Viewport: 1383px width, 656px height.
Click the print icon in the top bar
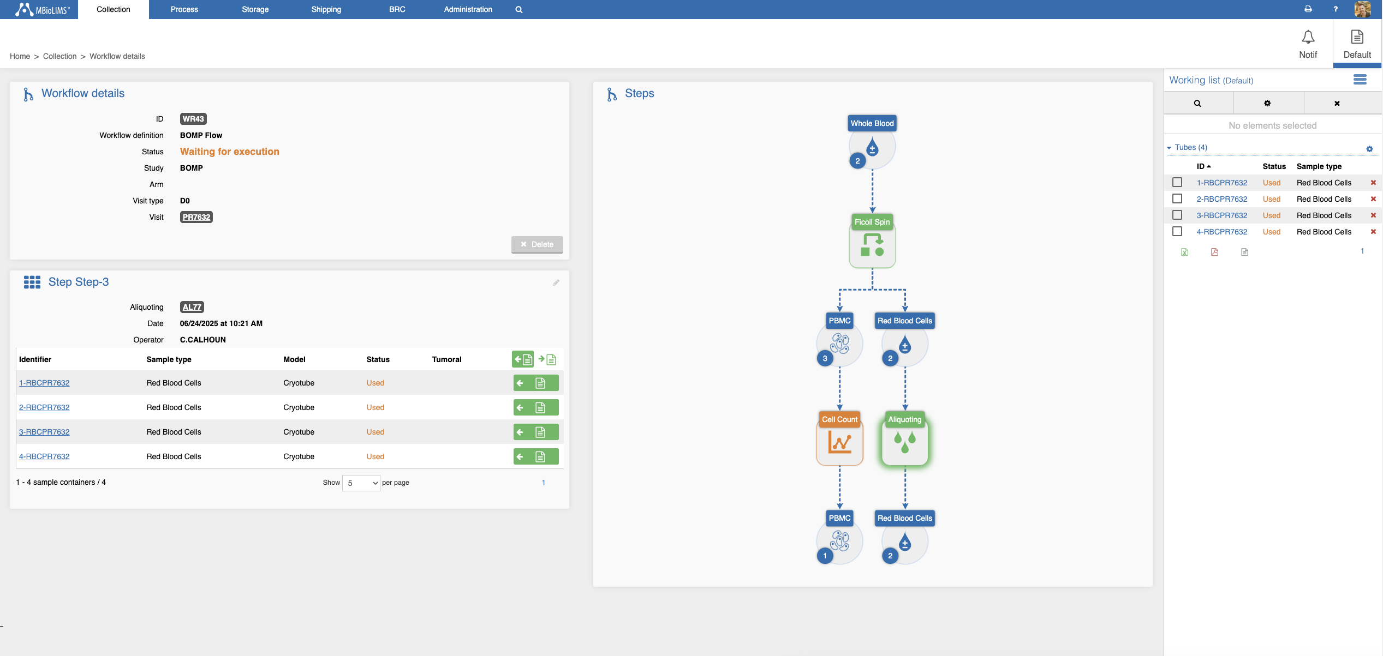[x=1308, y=9]
